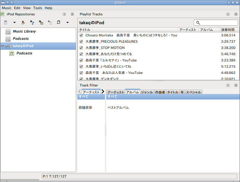Click right arrow of first filter tabs
The image size is (240, 182).
(x=103, y=92)
